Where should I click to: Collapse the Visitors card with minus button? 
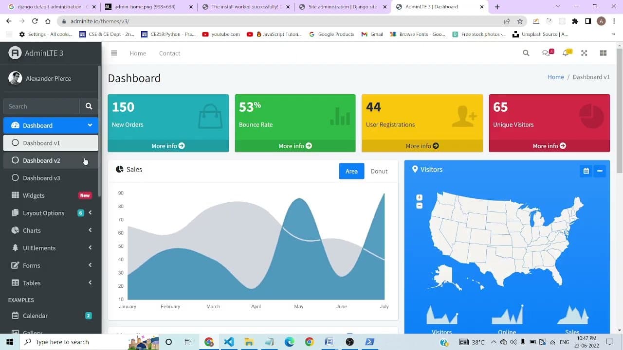(x=600, y=171)
